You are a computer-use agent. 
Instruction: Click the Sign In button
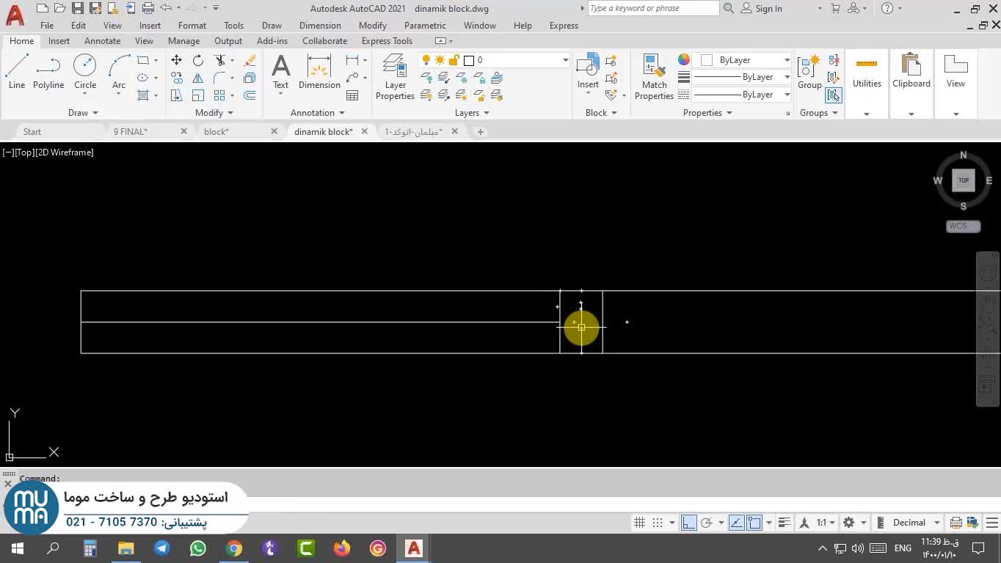point(768,9)
